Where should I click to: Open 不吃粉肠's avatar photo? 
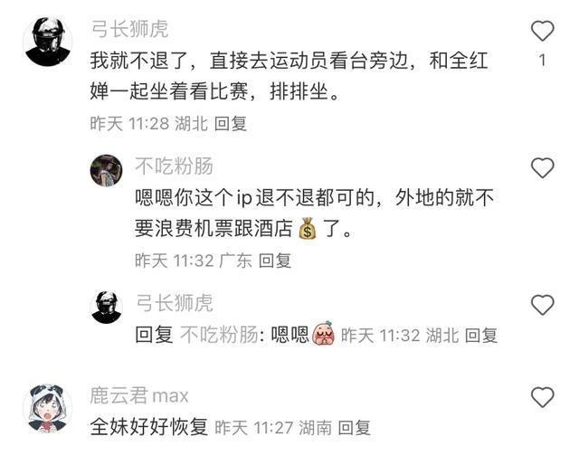[107, 170]
